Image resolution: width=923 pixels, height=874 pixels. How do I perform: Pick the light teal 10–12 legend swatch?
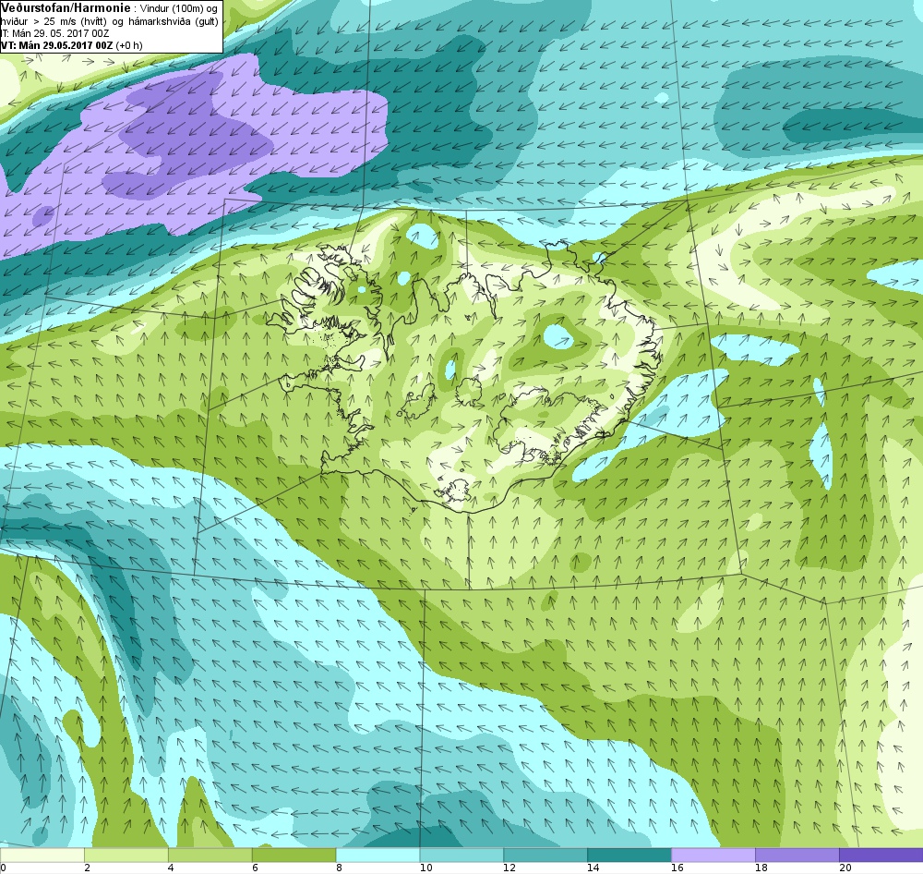461,856
